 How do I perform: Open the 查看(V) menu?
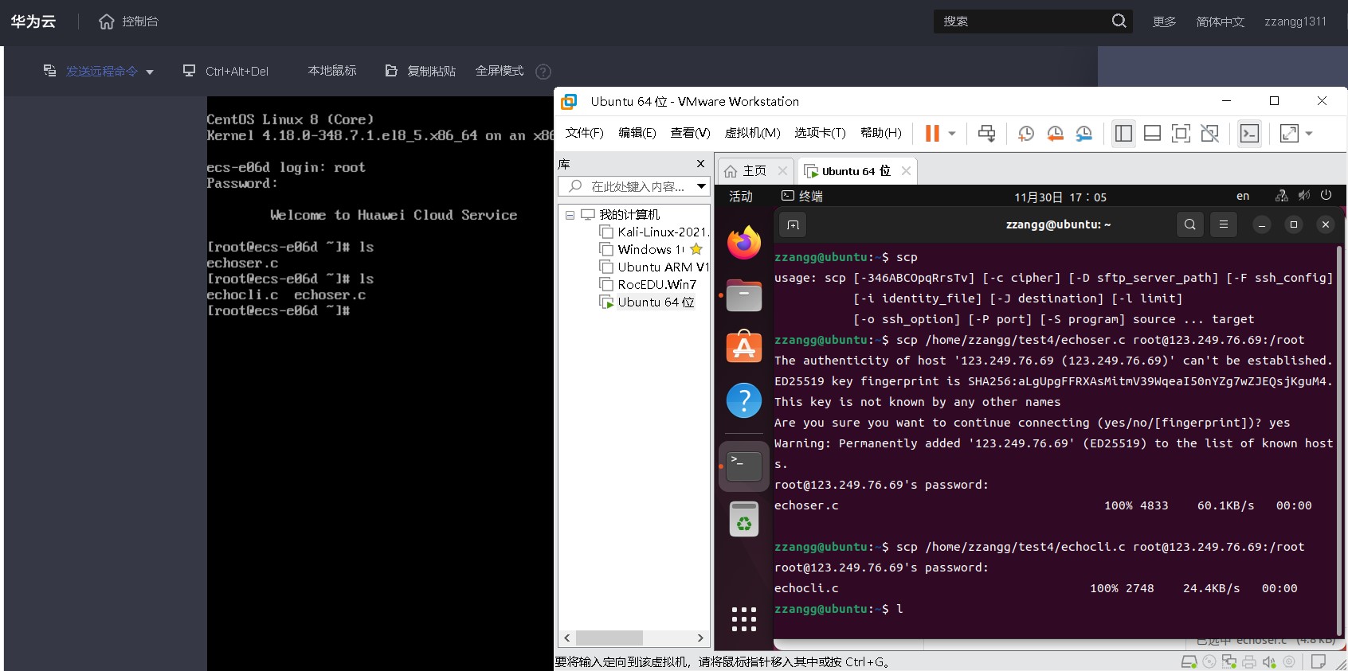tap(690, 133)
